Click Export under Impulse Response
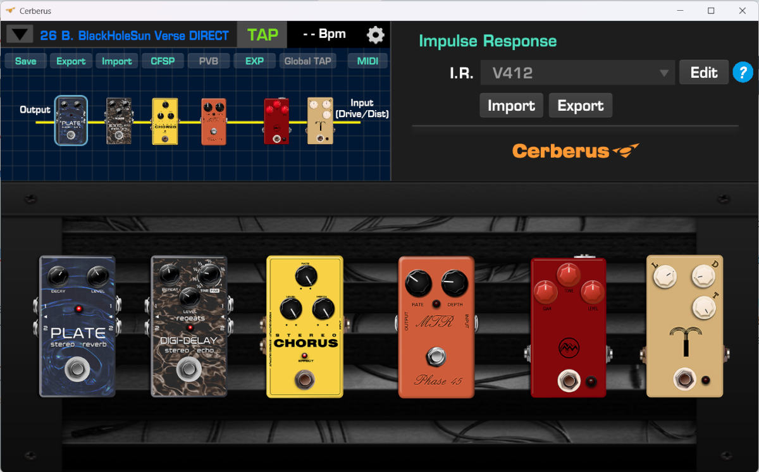Image resolution: width=759 pixels, height=472 pixels. coord(581,106)
